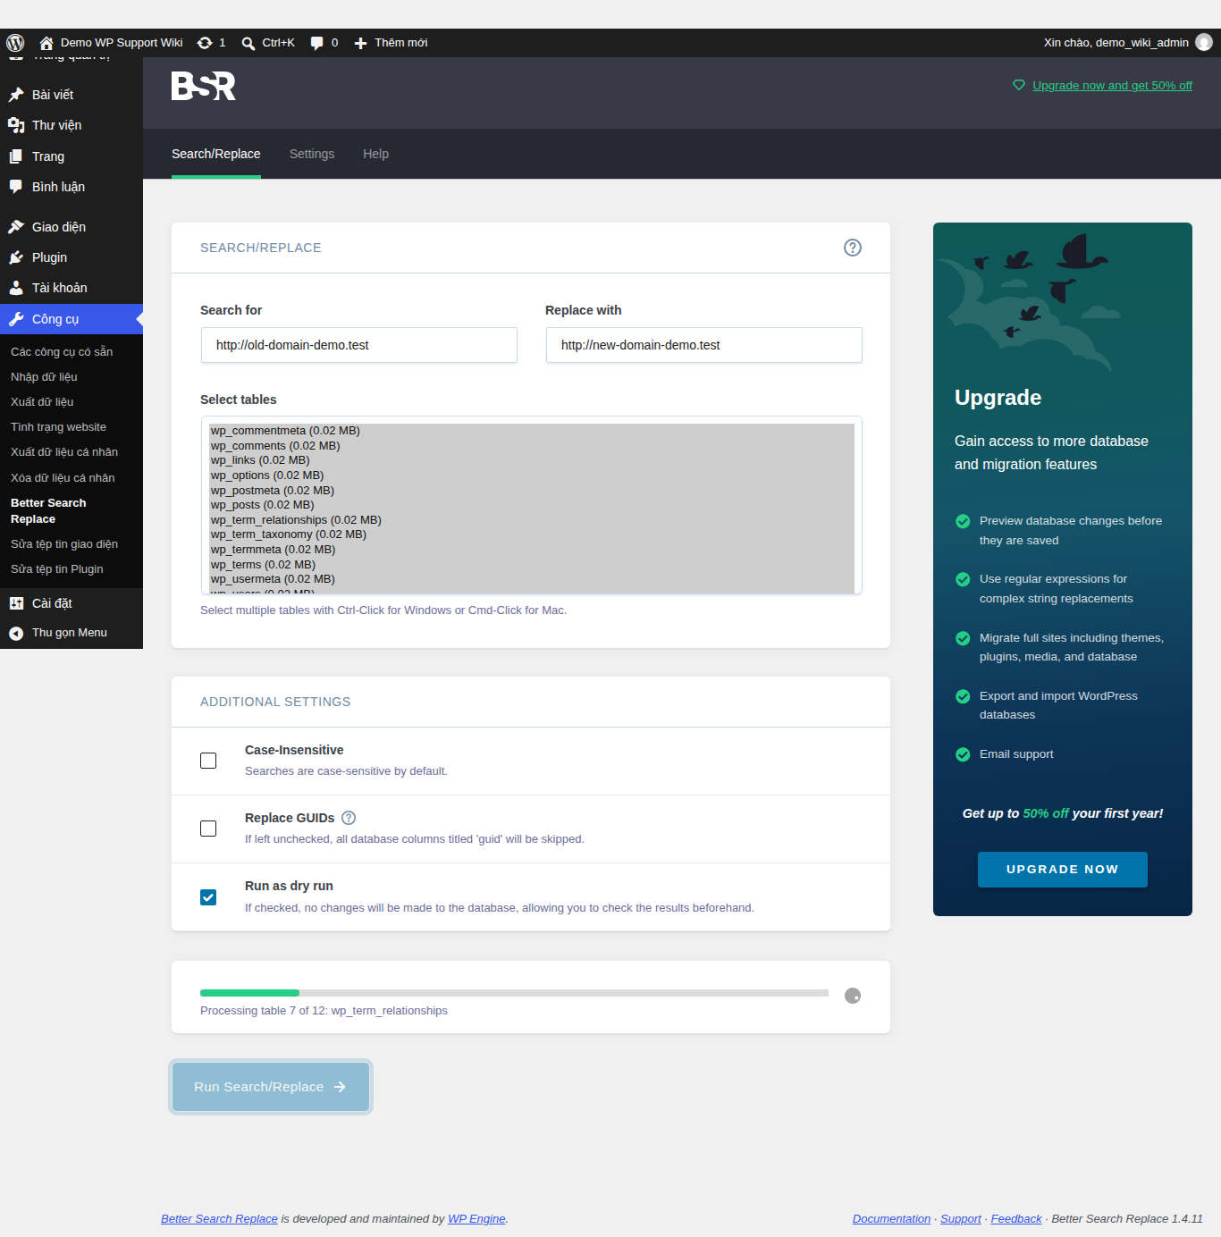Open the Documentation footer link

coord(891,1219)
